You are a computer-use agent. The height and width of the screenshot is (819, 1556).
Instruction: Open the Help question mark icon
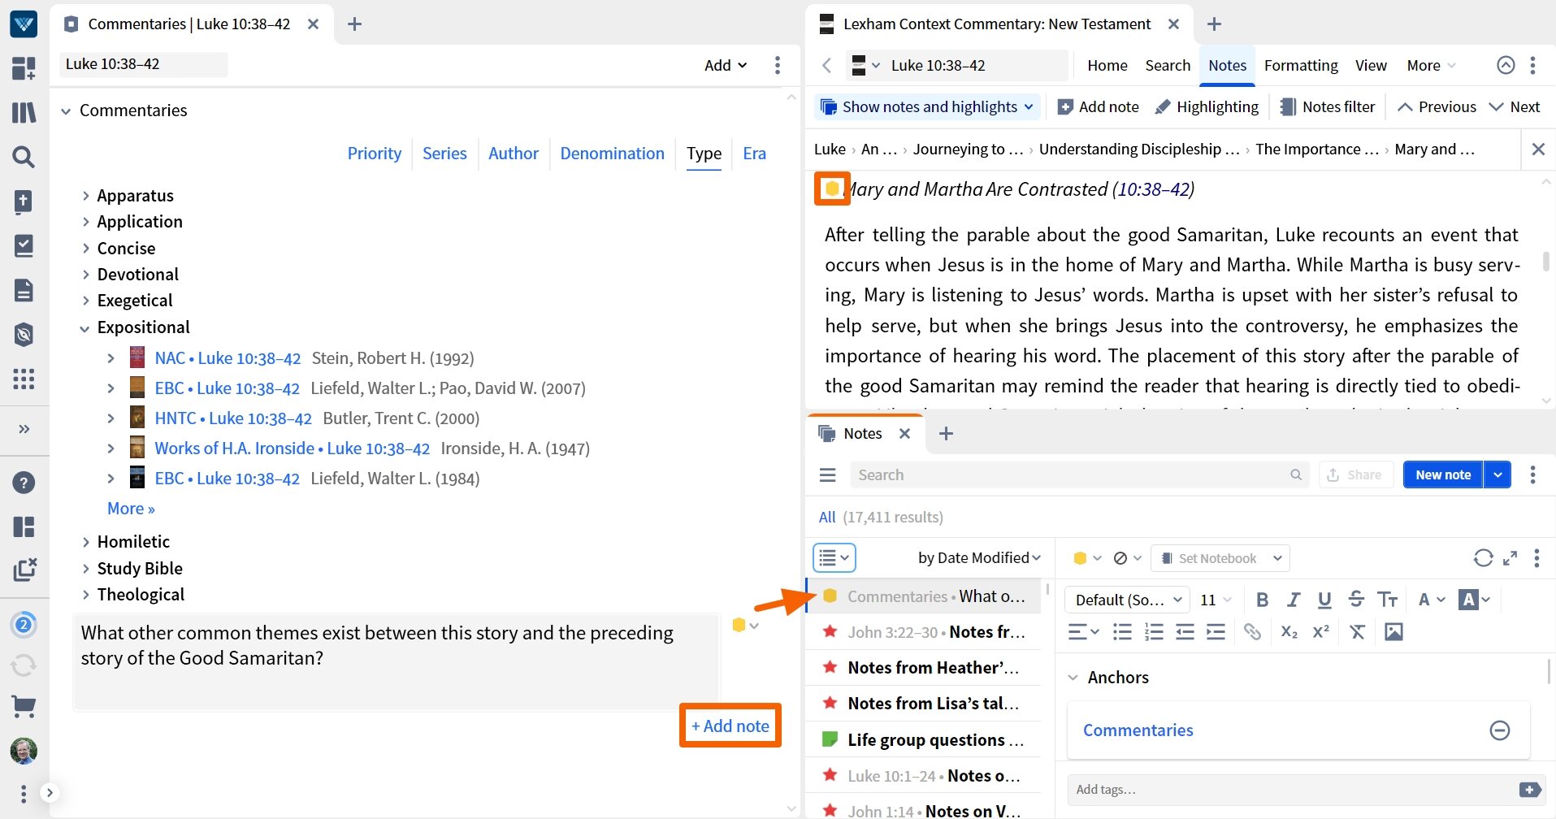click(x=24, y=483)
